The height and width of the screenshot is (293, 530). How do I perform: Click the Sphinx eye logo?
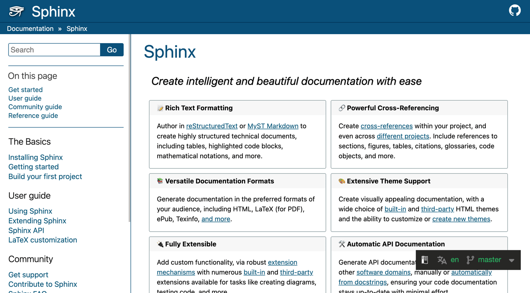click(x=16, y=11)
